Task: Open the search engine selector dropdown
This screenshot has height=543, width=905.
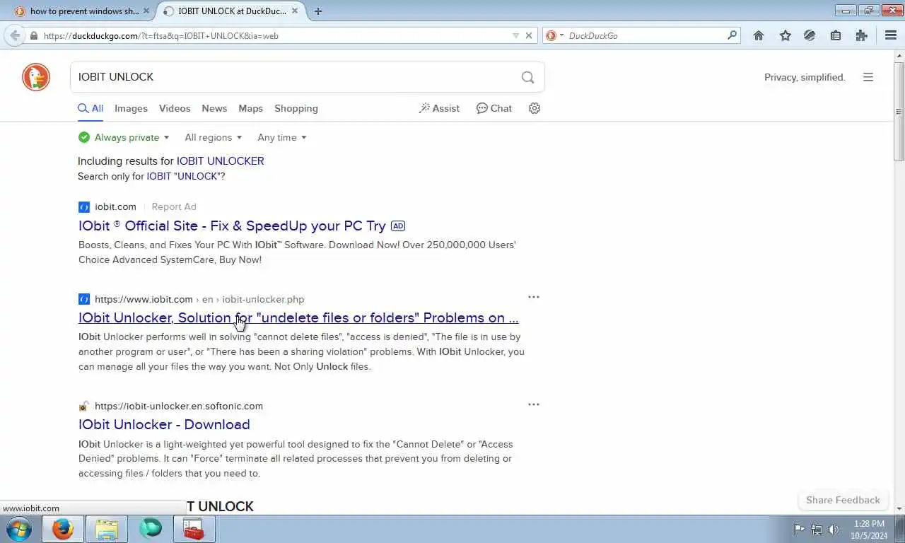Action: coord(555,35)
